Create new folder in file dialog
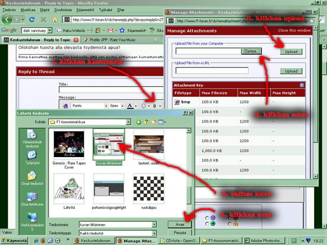Image resolution: width=327 pixels, height=245 pixels. [x=154, y=122]
